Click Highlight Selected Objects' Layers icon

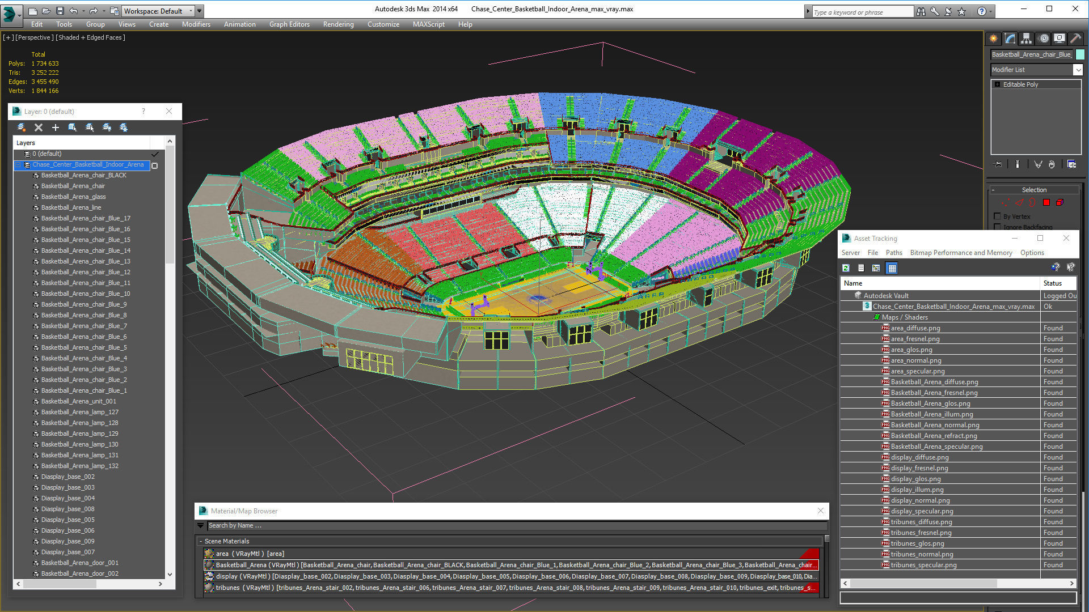[90, 127]
